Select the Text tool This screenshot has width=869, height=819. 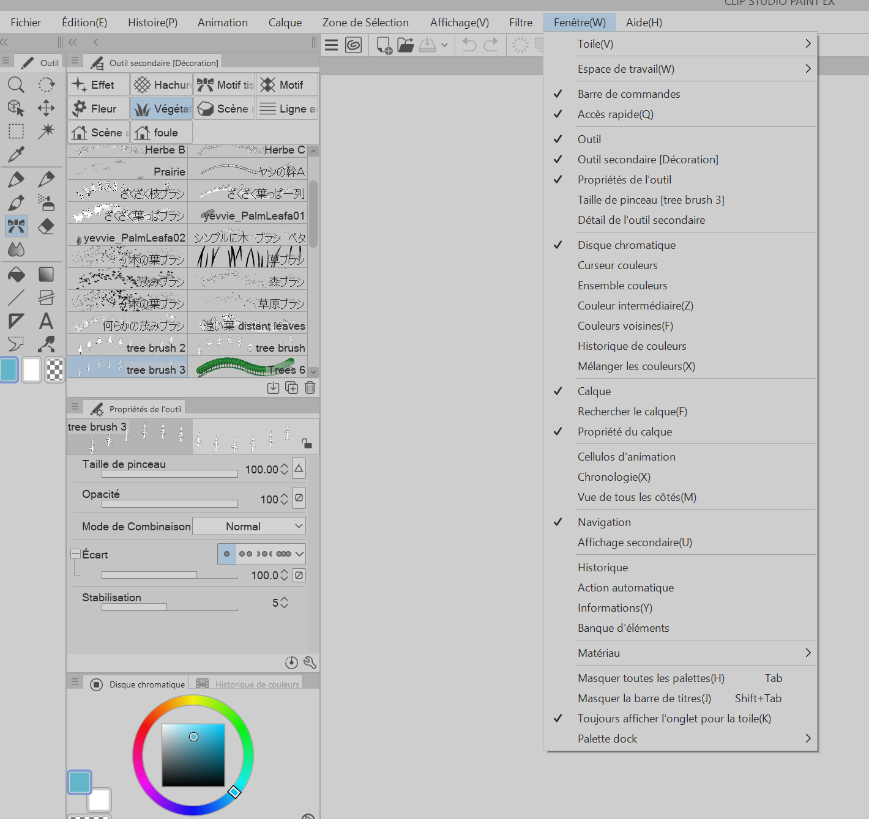tap(46, 321)
